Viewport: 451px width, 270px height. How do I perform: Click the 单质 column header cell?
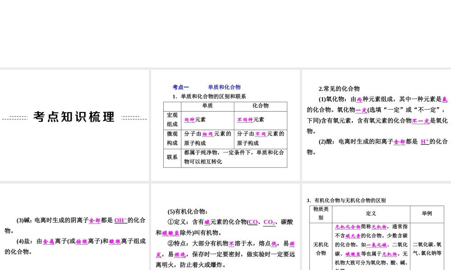207,106
